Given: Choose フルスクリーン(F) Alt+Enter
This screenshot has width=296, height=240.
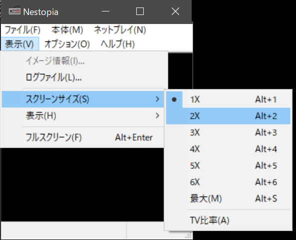Looking at the screenshot, I should point(83,137).
